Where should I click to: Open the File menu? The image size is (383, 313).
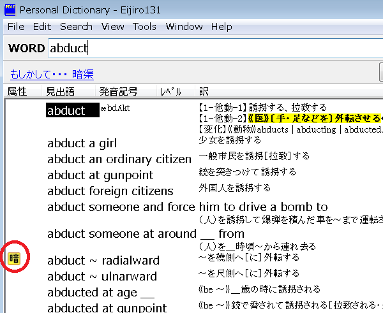click(x=16, y=27)
